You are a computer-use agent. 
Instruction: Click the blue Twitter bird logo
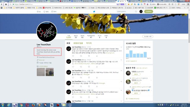point(94,12)
